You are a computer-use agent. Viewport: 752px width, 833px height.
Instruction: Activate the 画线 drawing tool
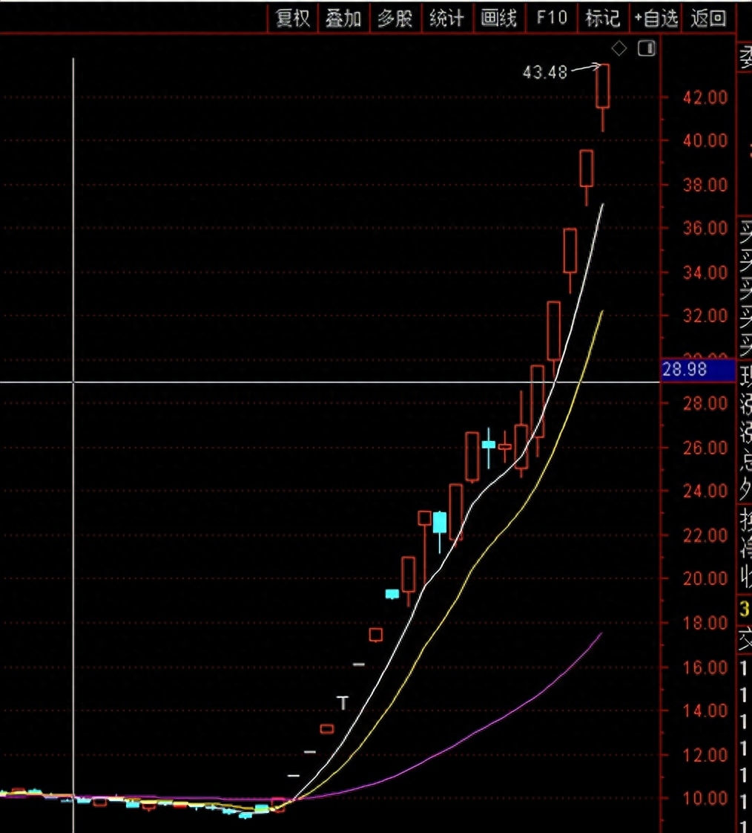tap(499, 19)
